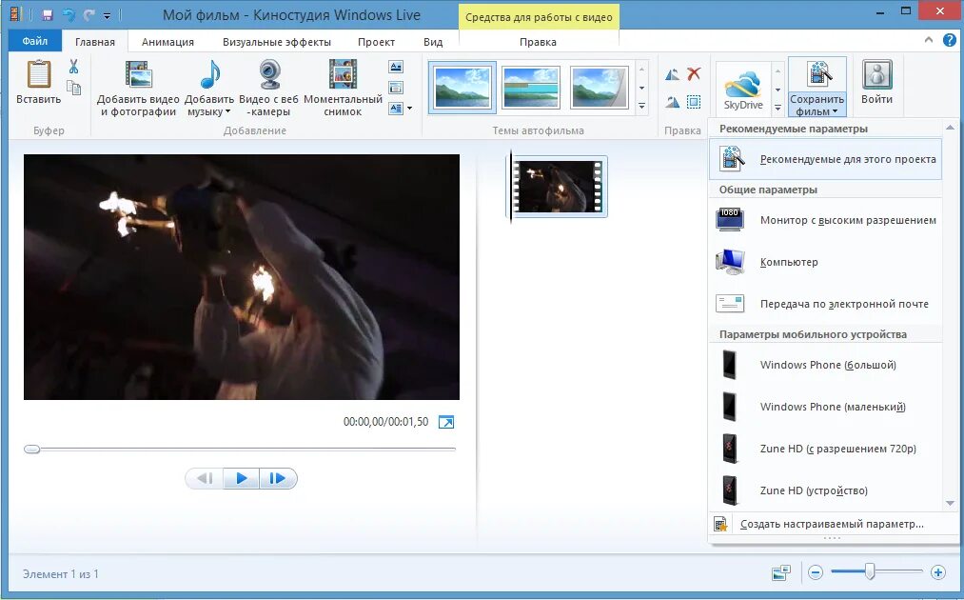964x600 pixels.
Task: Click the rotate right icon
Action: point(673,102)
